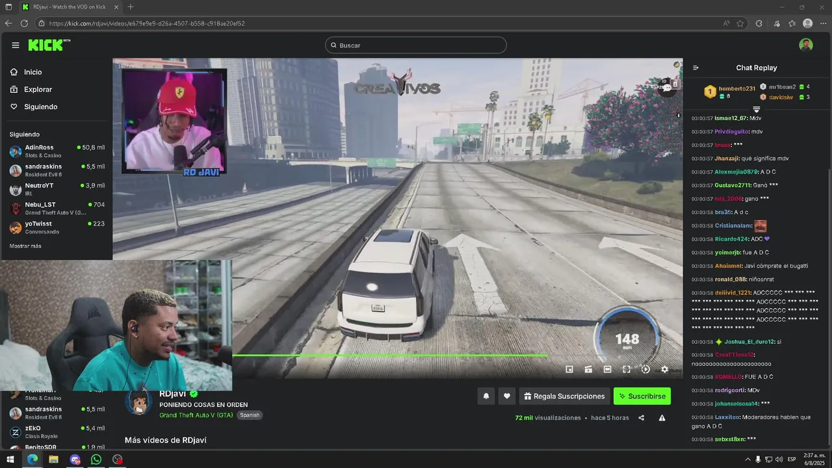Show hidden system tray icons
Image resolution: width=832 pixels, height=468 pixels.
tap(747, 460)
